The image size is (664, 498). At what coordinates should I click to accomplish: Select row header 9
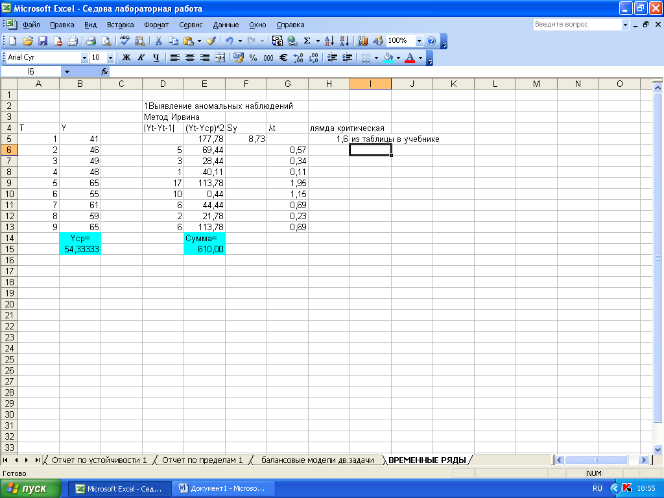pyautogui.click(x=9, y=183)
